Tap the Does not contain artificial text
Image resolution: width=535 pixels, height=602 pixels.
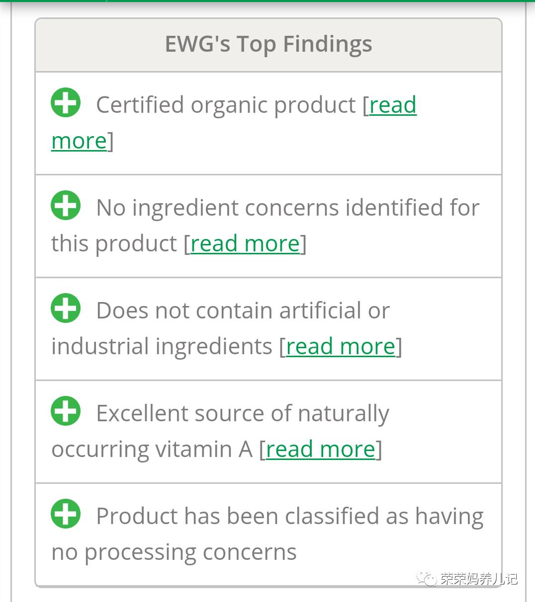243,311
